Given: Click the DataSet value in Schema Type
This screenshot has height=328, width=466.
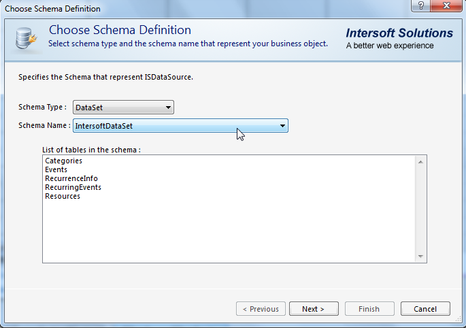Looking at the screenshot, I should pyautogui.click(x=89, y=108).
